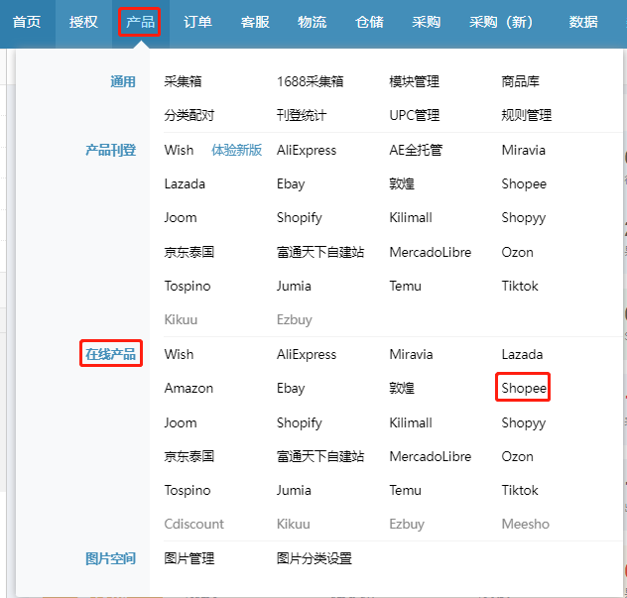Open Shopee under 产品刊登
Image resolution: width=627 pixels, height=598 pixels.
(524, 184)
